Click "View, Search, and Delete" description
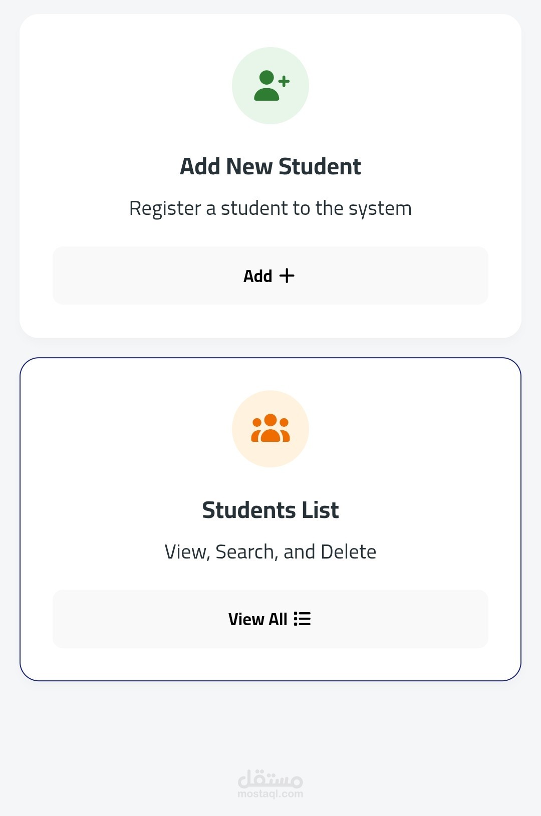 click(270, 552)
